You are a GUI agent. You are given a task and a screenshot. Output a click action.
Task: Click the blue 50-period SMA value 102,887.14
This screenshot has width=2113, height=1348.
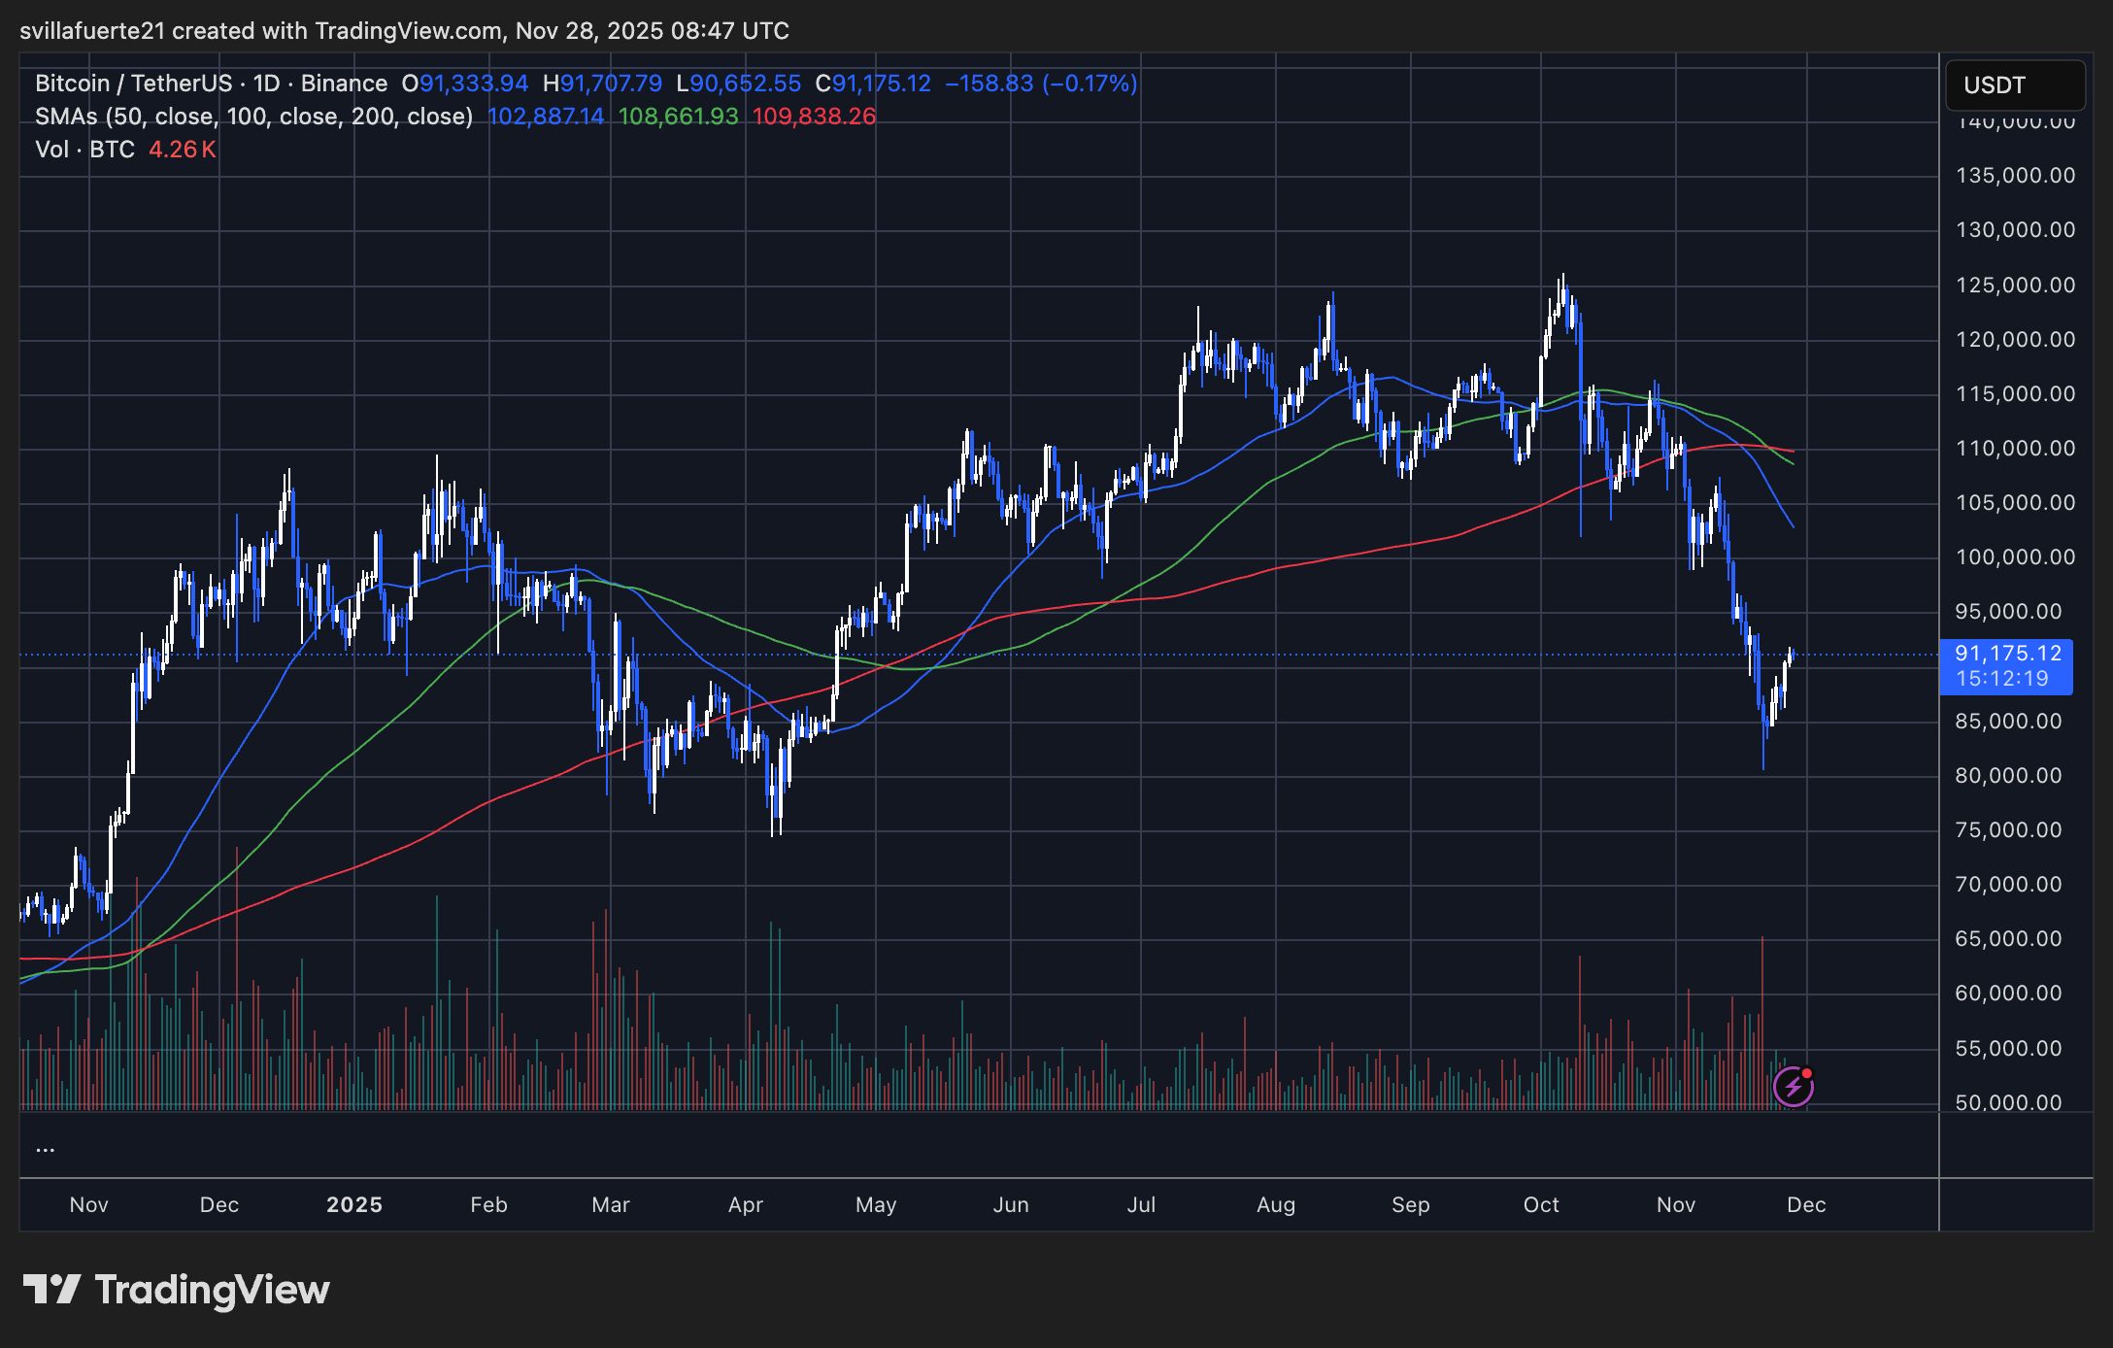tap(547, 117)
